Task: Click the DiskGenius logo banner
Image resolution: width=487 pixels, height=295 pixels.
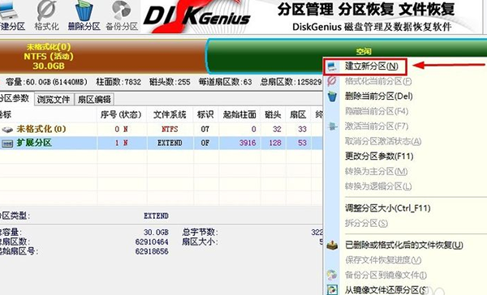Action: tap(197, 16)
